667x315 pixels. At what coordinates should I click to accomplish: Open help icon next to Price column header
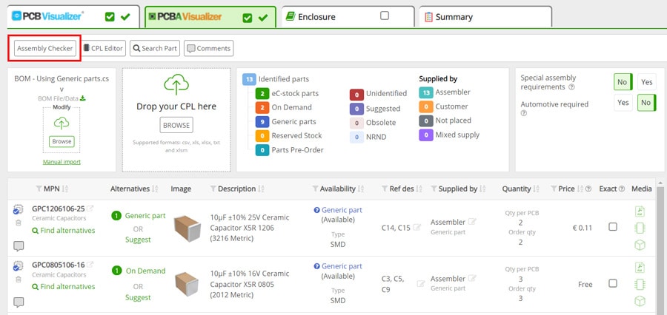pyautogui.click(x=588, y=189)
